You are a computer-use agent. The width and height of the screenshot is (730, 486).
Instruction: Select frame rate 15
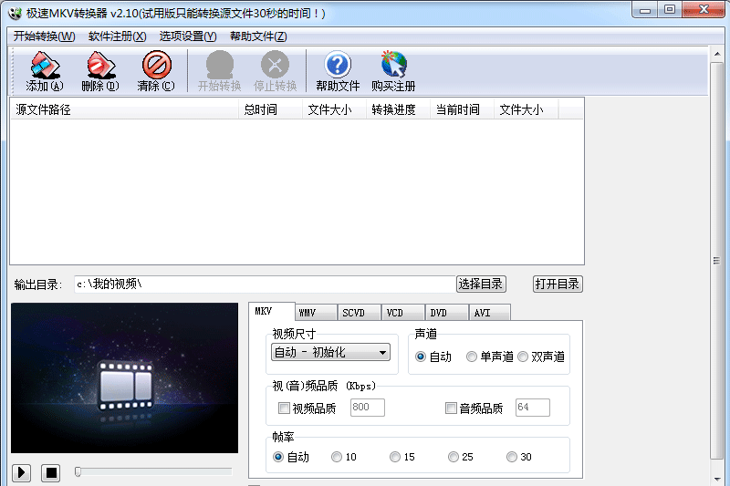point(402,457)
